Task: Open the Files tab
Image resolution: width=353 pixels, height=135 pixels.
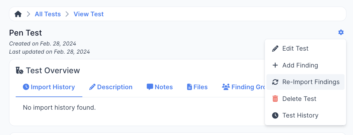Action: click(197, 87)
